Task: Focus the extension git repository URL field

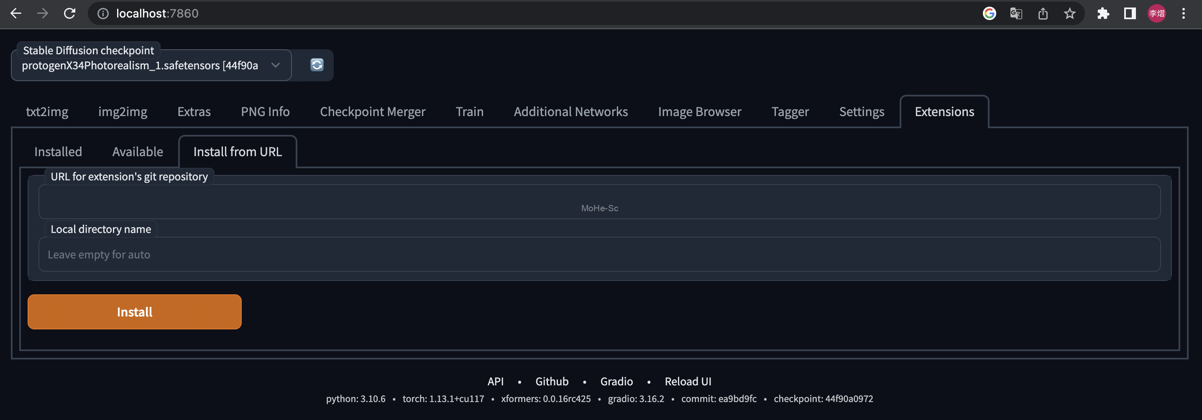Action: click(x=599, y=202)
